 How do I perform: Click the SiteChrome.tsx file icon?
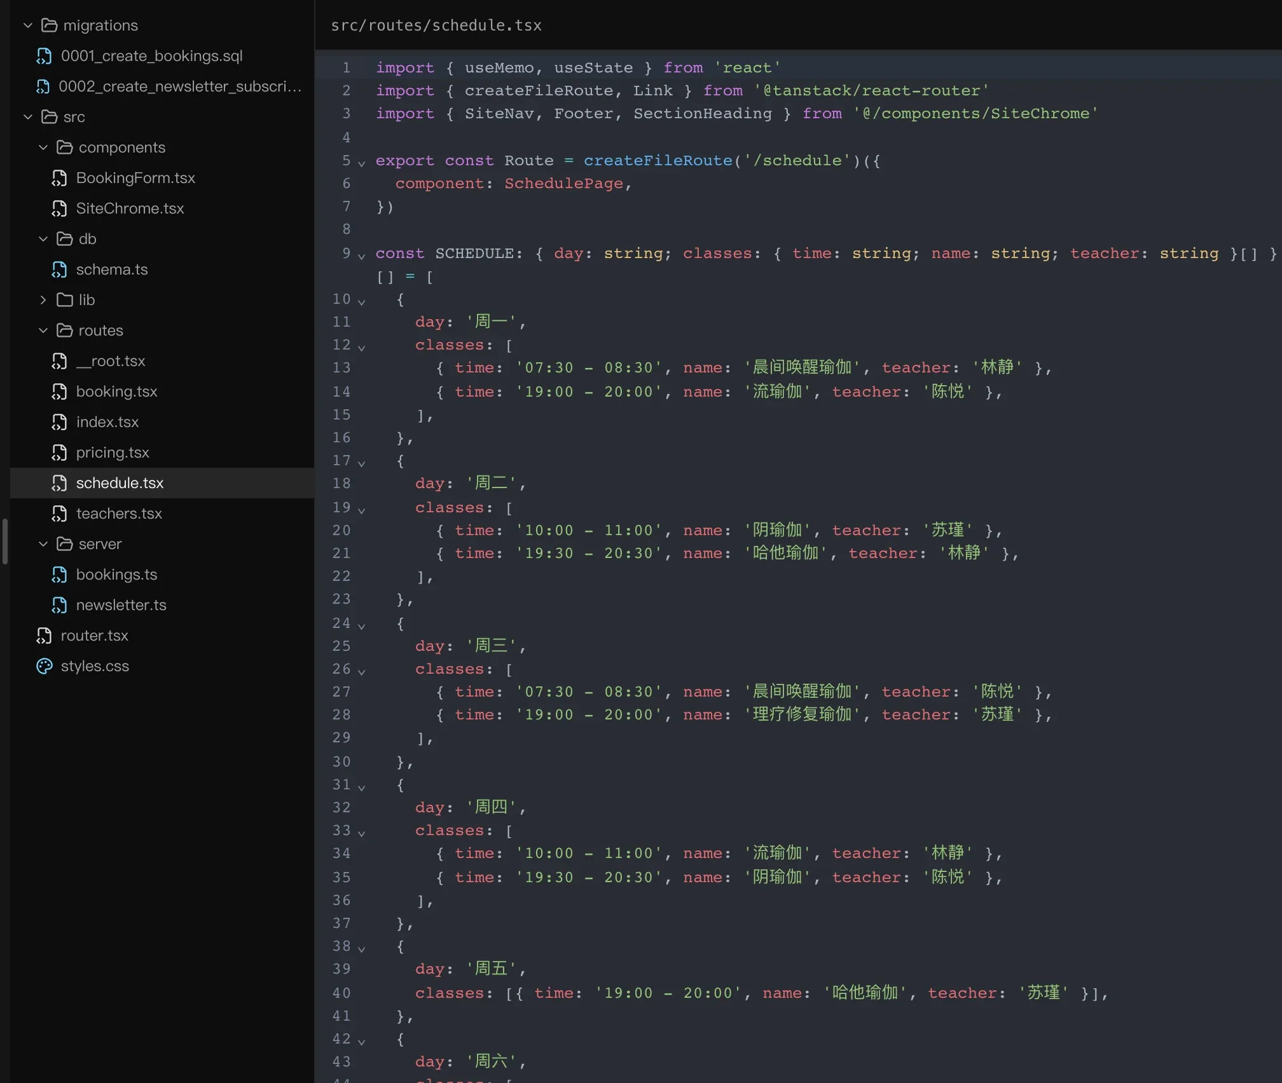pyautogui.click(x=59, y=208)
